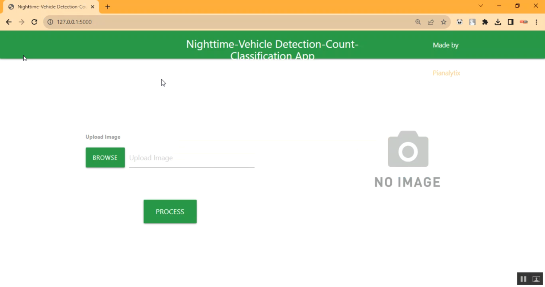The width and height of the screenshot is (545, 287).
Task: Click the Nighttime-Vehicle Detection-Count-Classification App title
Action: tap(272, 50)
